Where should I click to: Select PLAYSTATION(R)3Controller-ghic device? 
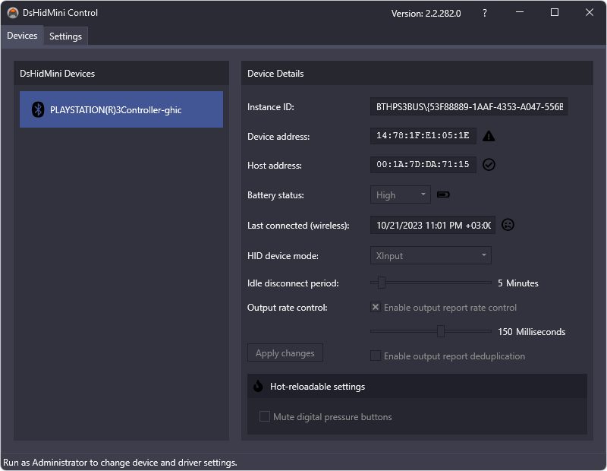[121, 109]
